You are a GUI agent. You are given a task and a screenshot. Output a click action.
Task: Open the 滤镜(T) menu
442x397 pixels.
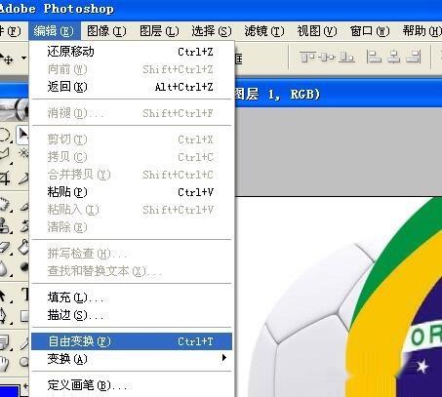pyautogui.click(x=264, y=31)
